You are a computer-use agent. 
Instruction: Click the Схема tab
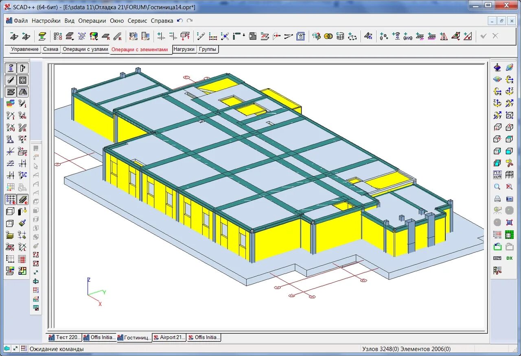tap(50, 49)
